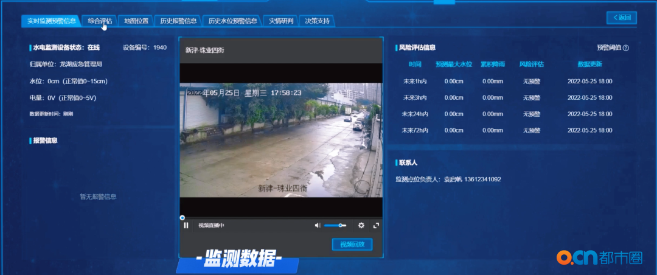Click the live camera video frame

tap(281, 140)
